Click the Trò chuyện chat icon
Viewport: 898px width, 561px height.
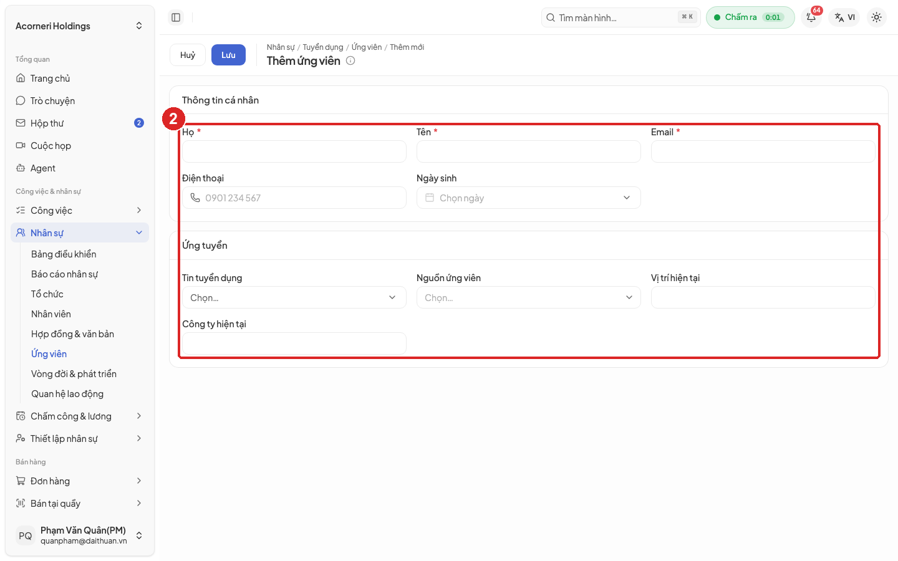tap(21, 100)
